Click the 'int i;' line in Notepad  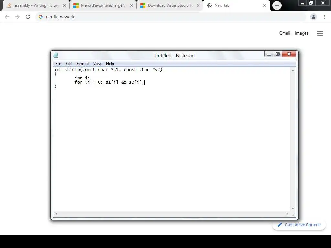82,78
